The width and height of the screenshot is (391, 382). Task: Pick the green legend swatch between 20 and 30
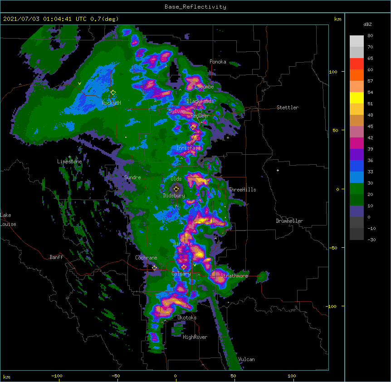click(357, 189)
